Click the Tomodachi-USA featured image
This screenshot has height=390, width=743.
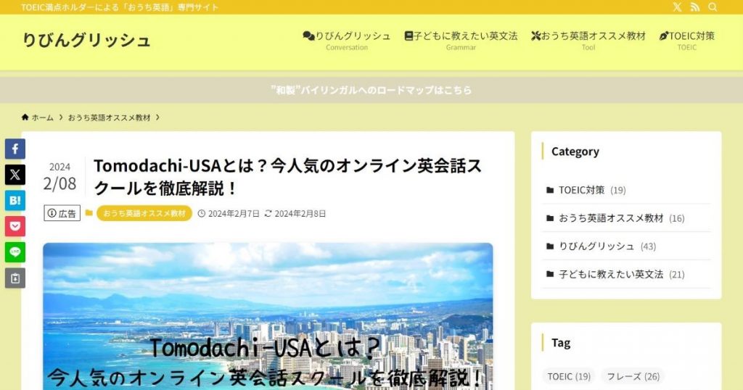pyautogui.click(x=268, y=316)
